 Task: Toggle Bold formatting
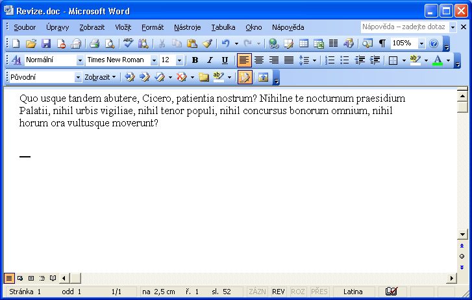click(x=195, y=60)
